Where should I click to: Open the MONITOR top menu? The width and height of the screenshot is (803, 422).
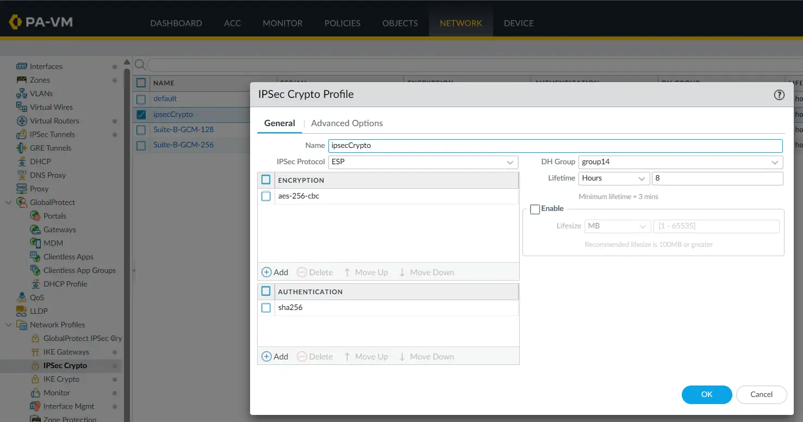click(x=283, y=23)
